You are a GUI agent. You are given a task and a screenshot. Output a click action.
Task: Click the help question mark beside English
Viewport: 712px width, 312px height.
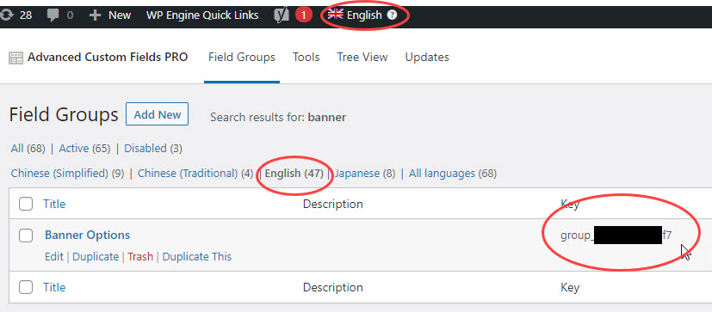[x=392, y=15]
